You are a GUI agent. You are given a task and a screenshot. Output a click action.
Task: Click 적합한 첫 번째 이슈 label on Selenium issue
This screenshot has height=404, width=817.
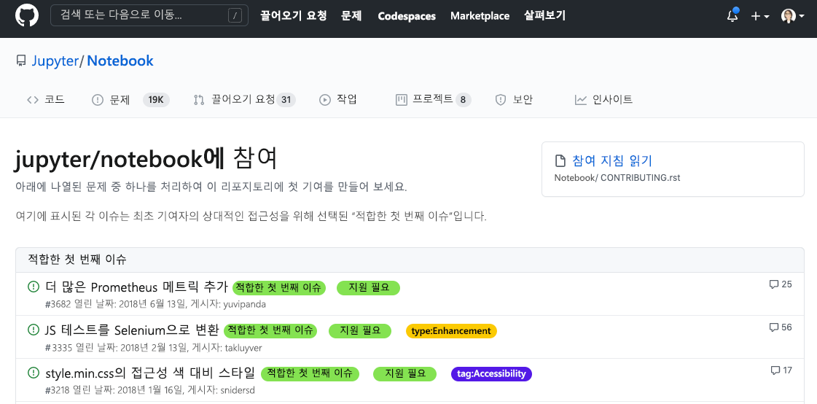270,331
